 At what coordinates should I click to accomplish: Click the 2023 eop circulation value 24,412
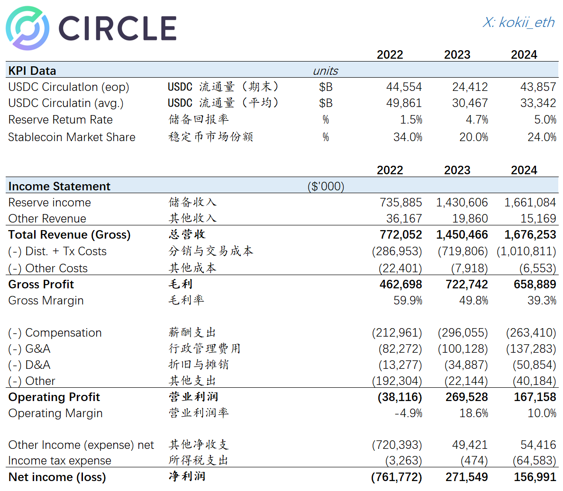470,87
